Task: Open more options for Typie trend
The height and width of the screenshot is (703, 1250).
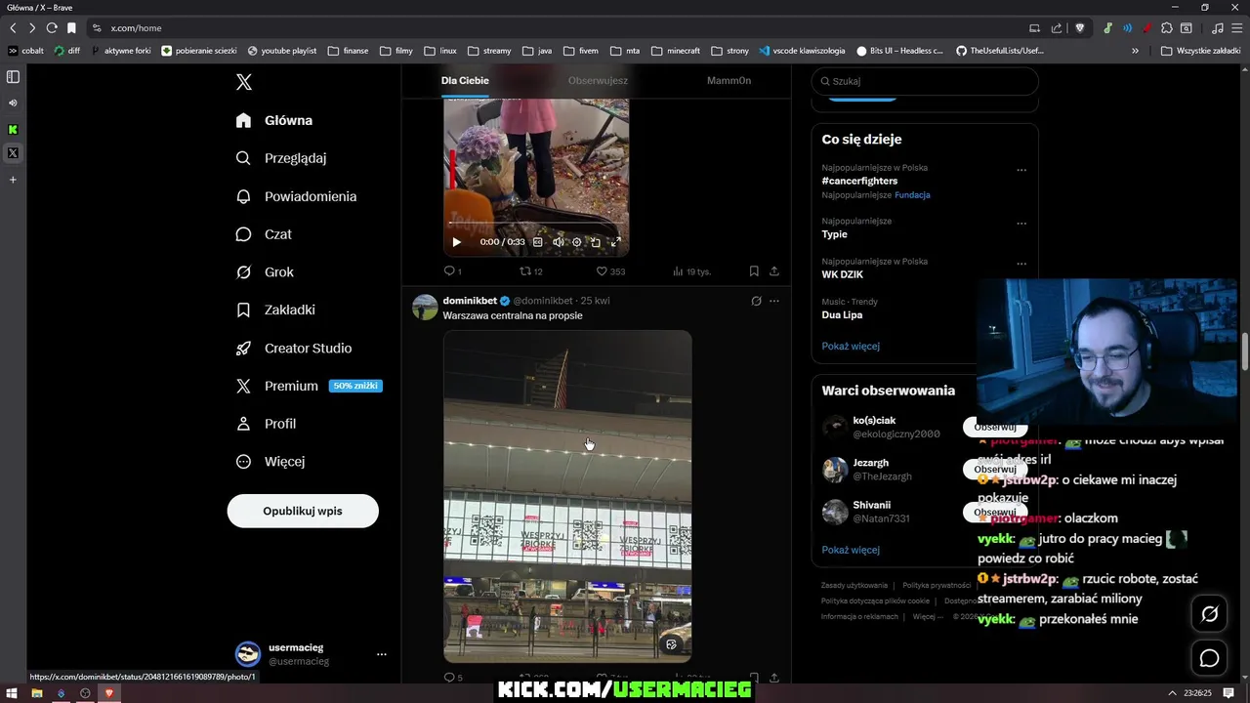Action: pyautogui.click(x=1021, y=224)
